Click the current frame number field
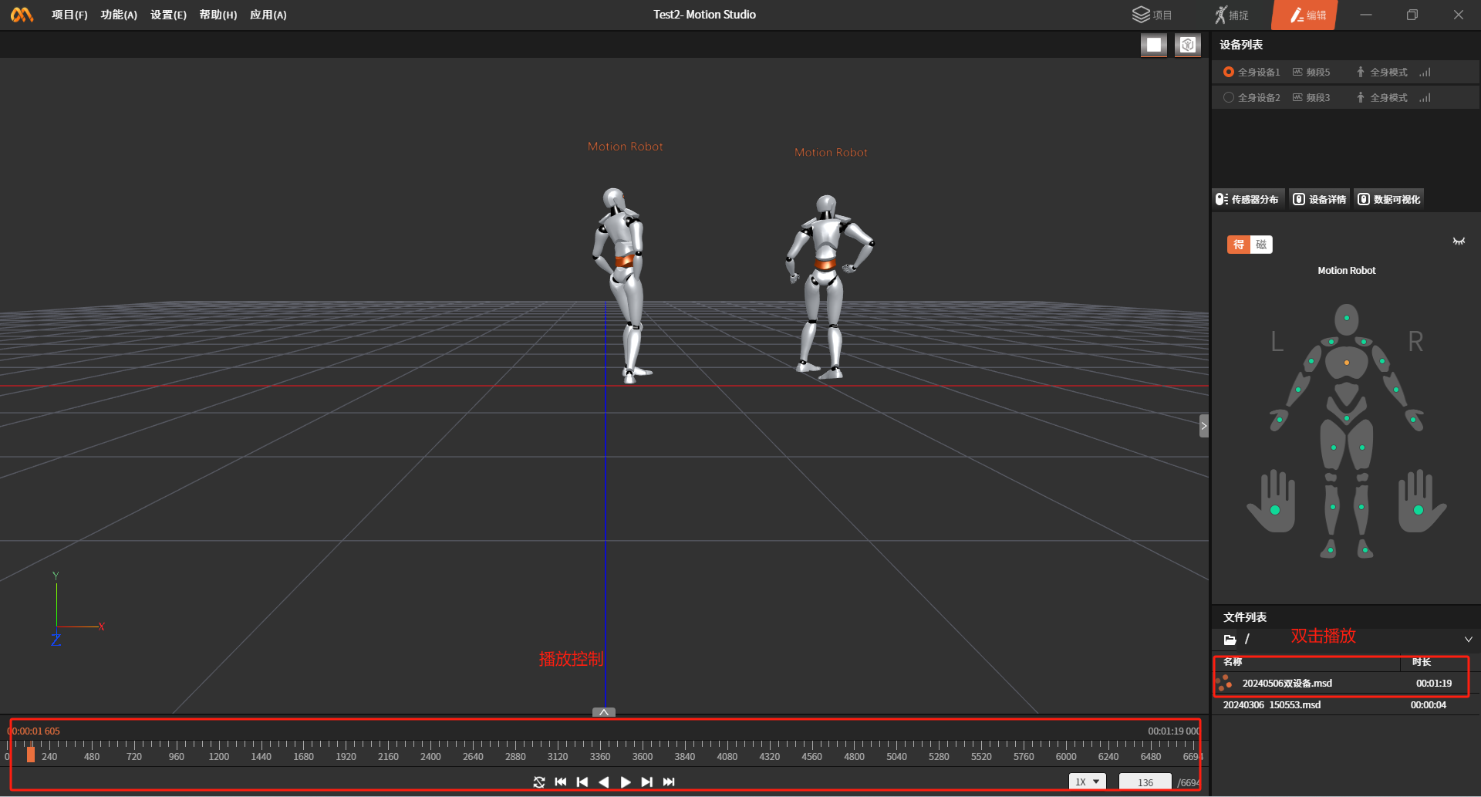This screenshot has width=1481, height=797. (x=1145, y=782)
